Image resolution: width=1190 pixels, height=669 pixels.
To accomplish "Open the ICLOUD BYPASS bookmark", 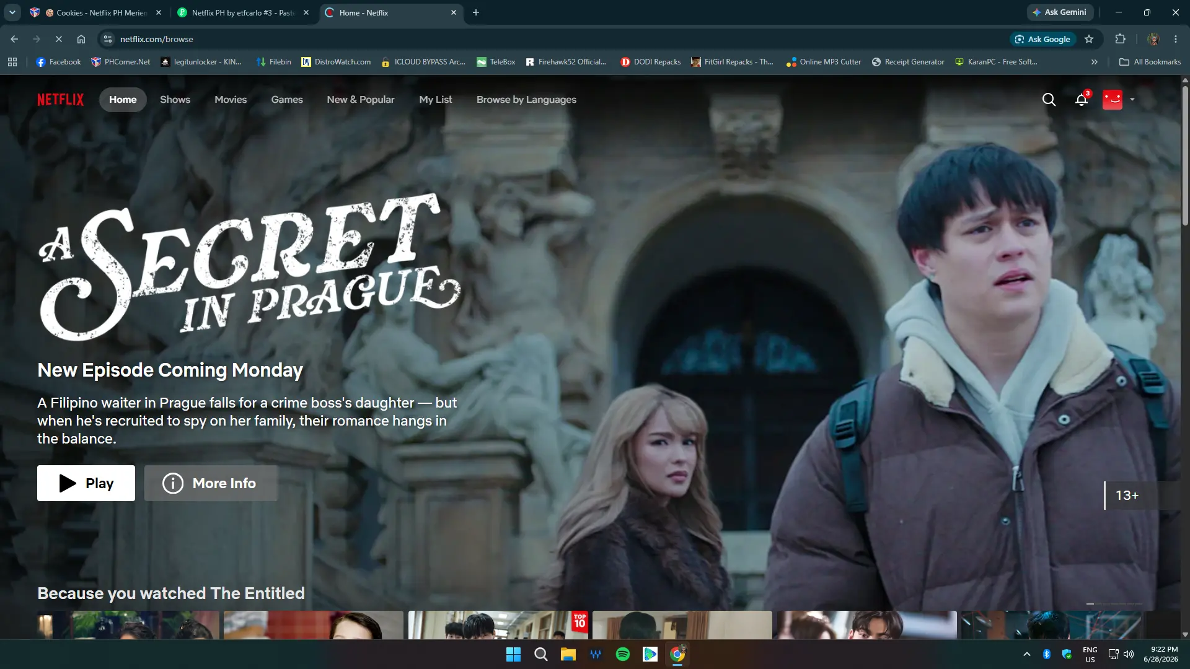I will point(423,62).
